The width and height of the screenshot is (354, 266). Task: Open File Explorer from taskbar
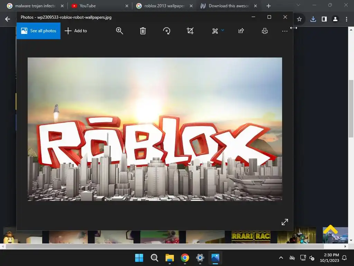coord(169,258)
